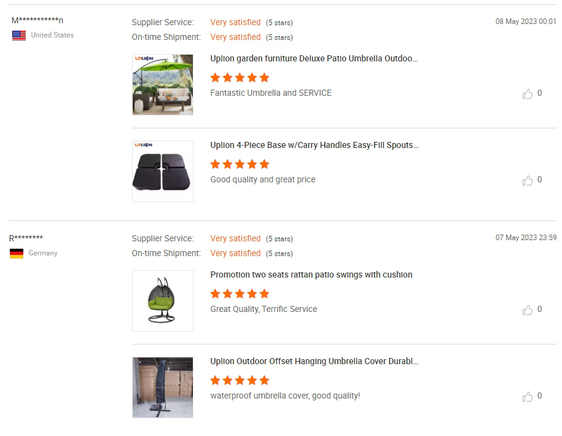This screenshot has height=436, width=562.
Task: Open the umbrella cover product photo
Action: pos(163,387)
